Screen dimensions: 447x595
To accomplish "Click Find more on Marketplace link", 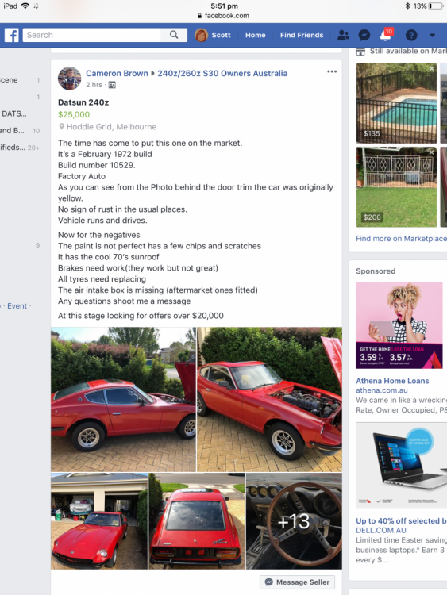I will tap(401, 239).
